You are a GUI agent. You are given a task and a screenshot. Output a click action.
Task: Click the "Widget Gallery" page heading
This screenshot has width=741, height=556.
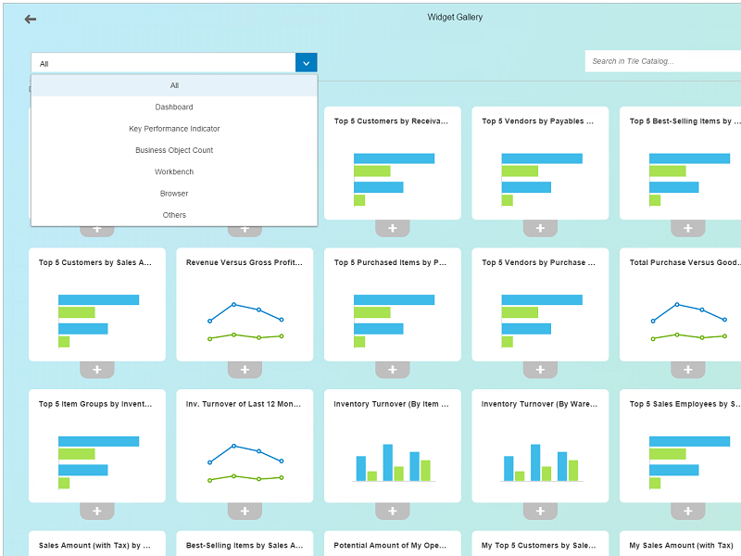coord(455,17)
